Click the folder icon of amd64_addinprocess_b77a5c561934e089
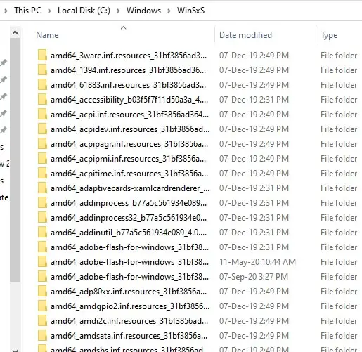 (x=42, y=203)
